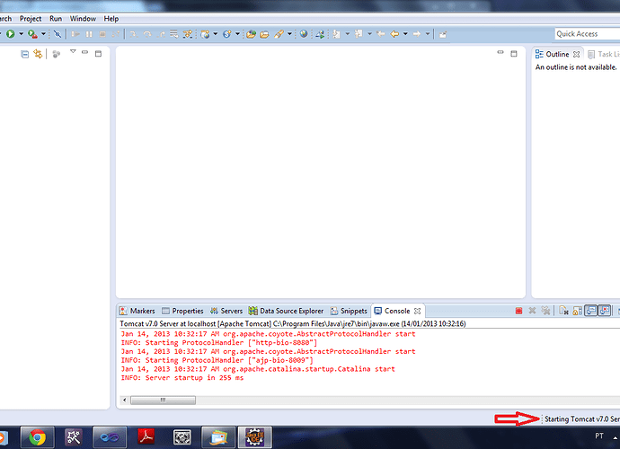Expand Forward history dropdown arrow
620x449 pixels.
click(428, 34)
